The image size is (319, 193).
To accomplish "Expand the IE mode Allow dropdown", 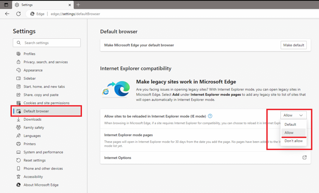I will click(x=293, y=115).
